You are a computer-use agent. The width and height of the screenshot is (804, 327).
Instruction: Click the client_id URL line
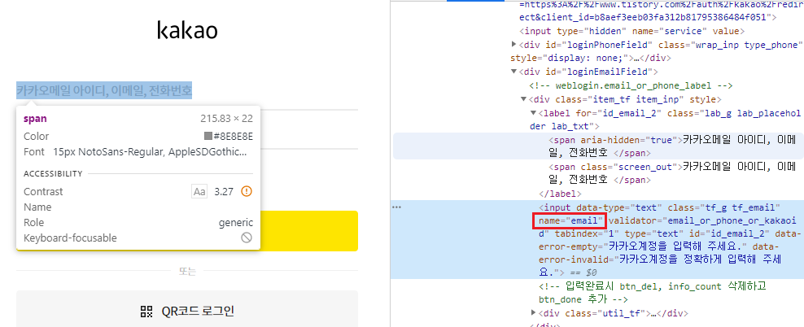pyautogui.click(x=648, y=17)
